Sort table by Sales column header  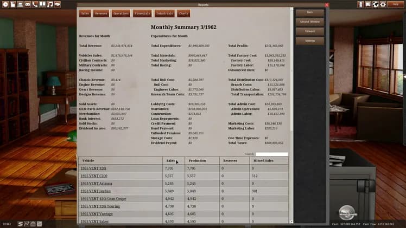174,161
